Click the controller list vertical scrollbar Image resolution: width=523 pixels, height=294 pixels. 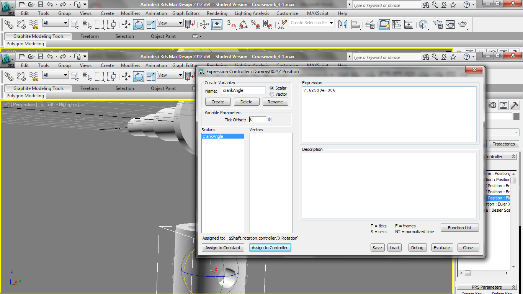pos(513,220)
